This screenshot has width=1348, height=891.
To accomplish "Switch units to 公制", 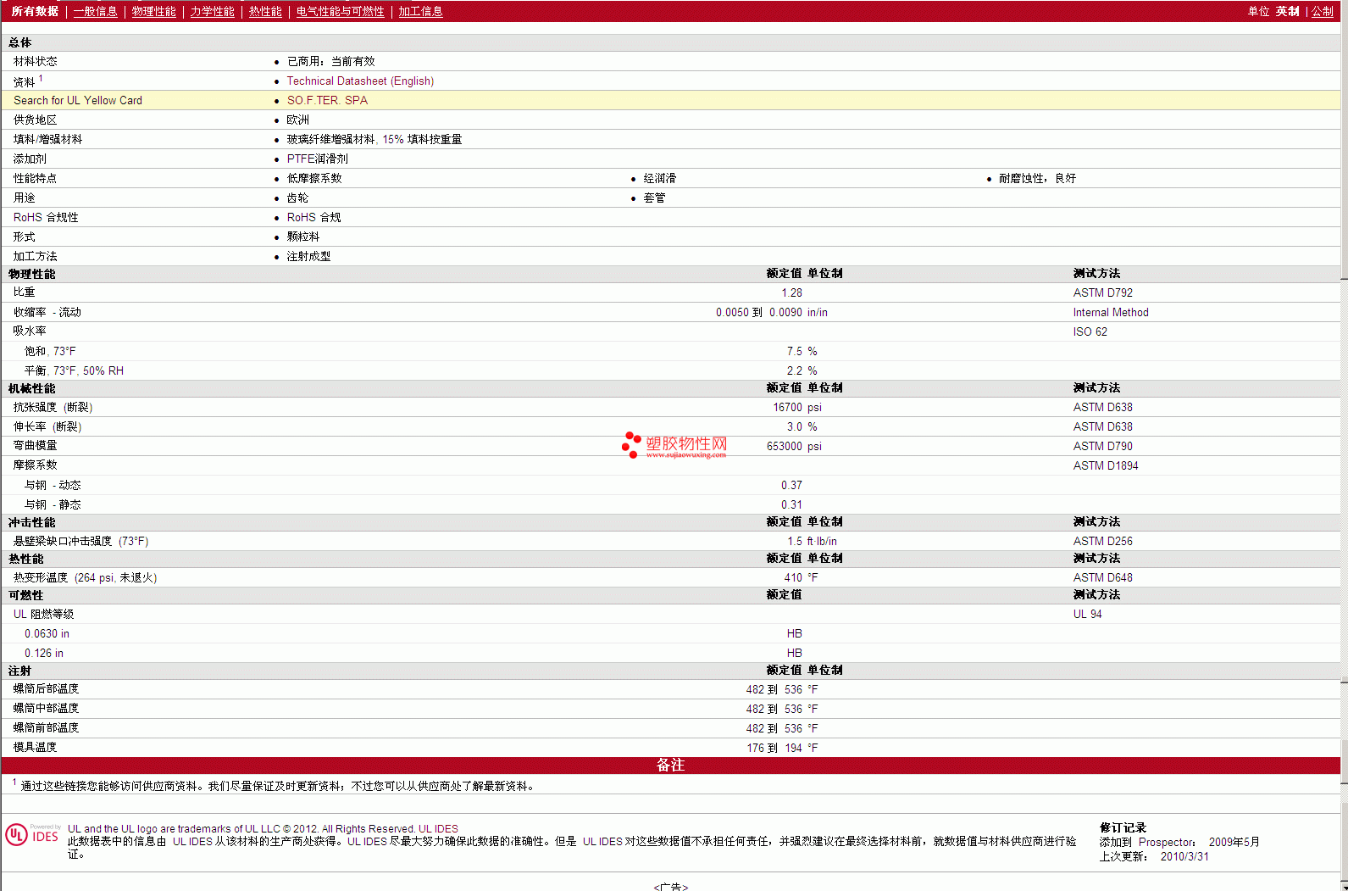I will tap(1322, 11).
